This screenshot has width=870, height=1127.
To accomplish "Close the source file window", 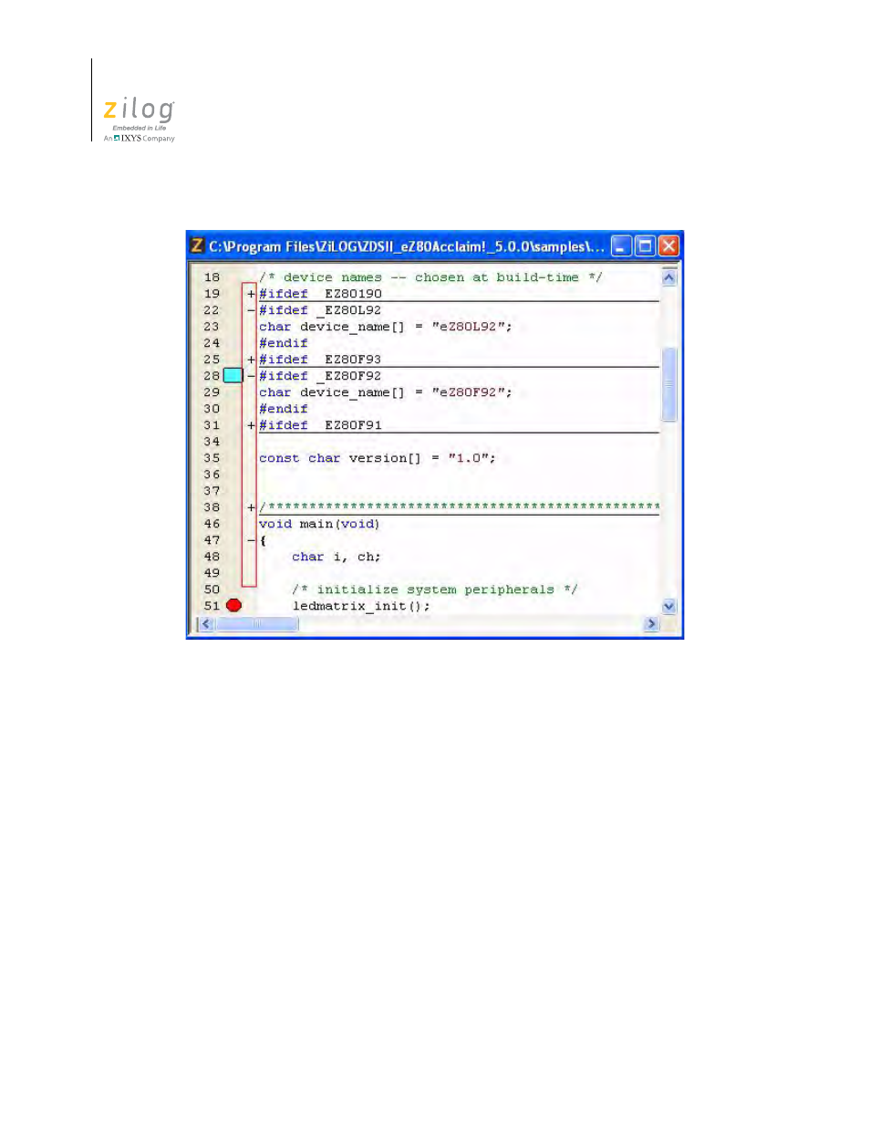I will point(668,245).
